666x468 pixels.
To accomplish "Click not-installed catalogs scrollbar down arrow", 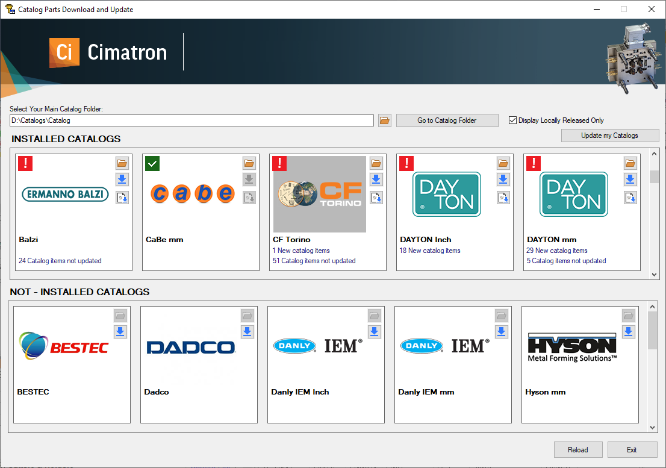I will pyautogui.click(x=652, y=428).
